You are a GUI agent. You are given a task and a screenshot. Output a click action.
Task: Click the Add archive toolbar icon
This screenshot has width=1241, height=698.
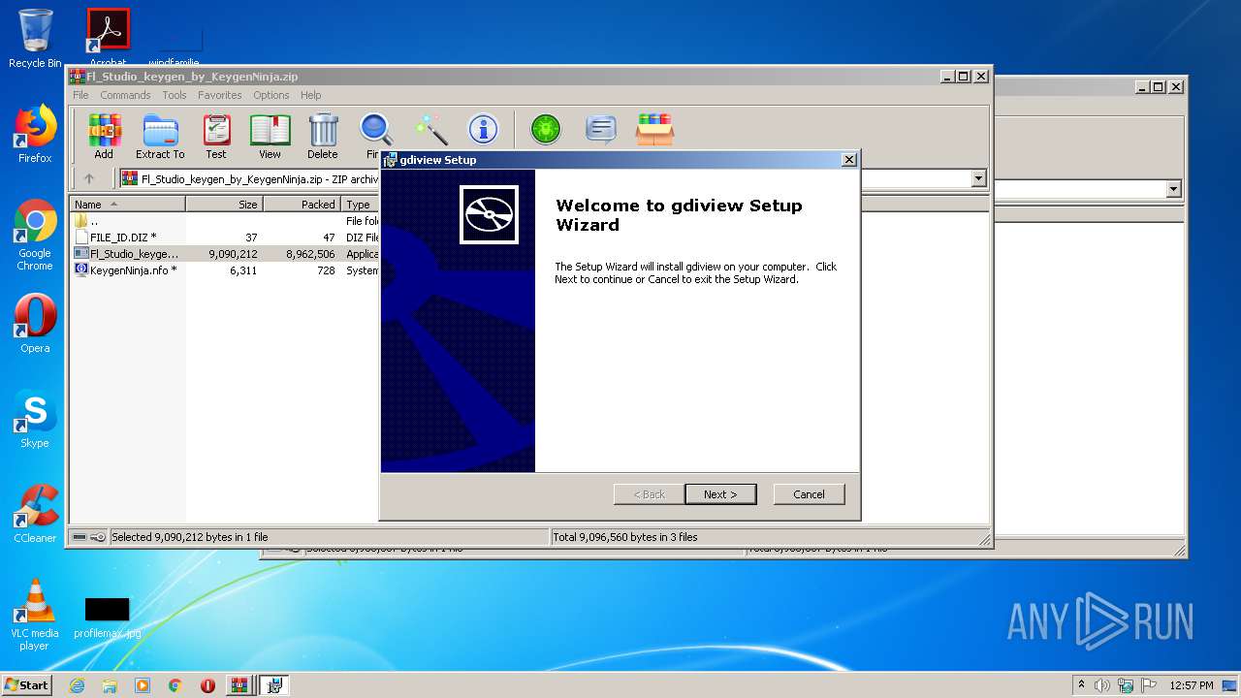104,137
